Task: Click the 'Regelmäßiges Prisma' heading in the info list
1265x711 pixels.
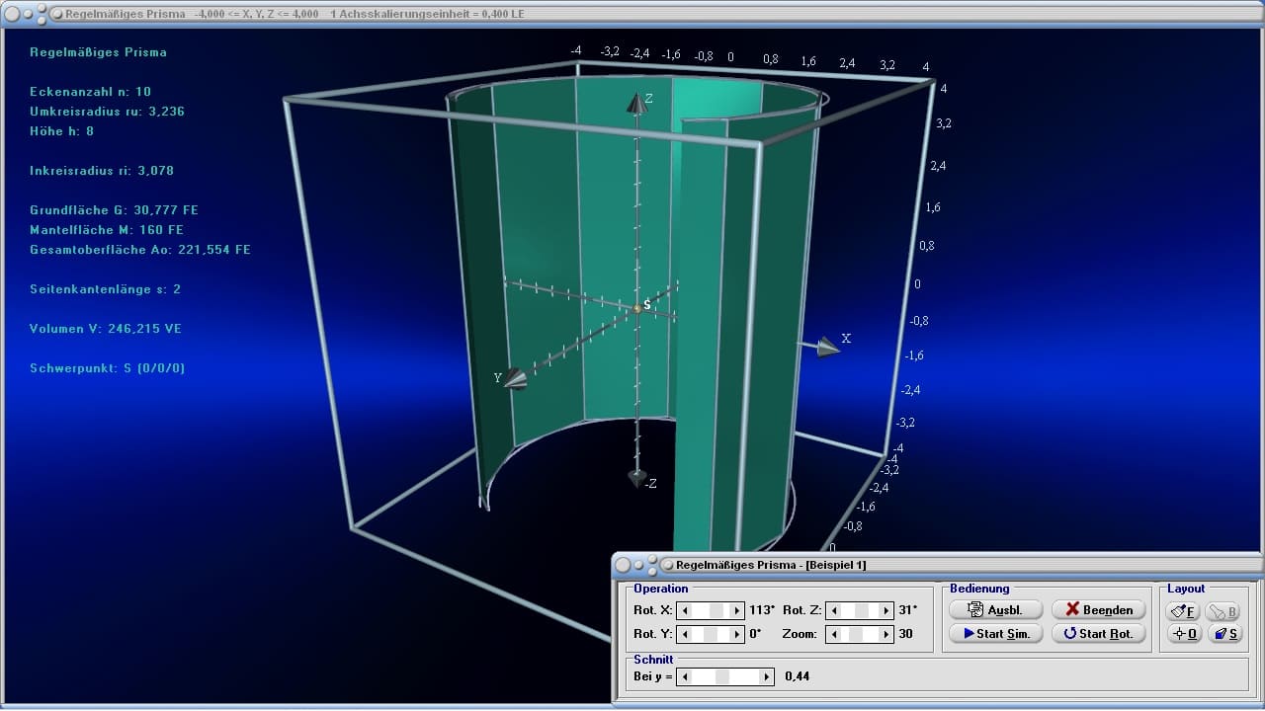Action: tap(98, 52)
